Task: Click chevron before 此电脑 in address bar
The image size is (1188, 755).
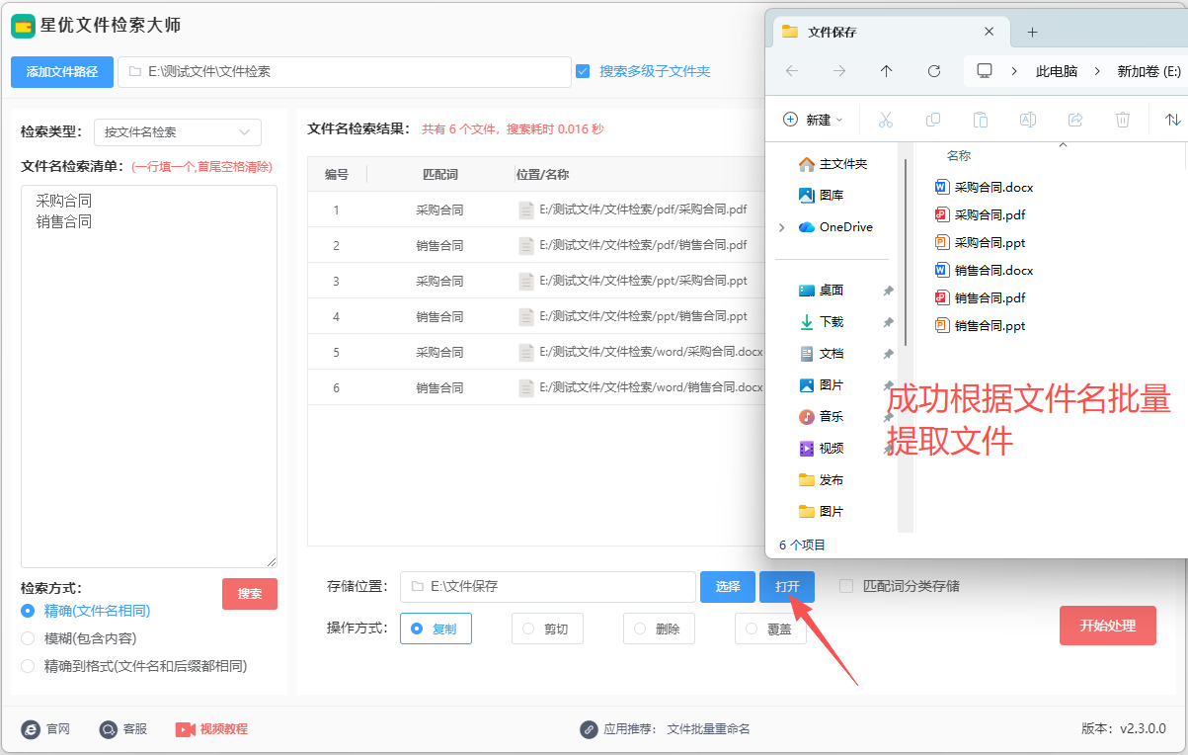Action: click(x=1014, y=71)
